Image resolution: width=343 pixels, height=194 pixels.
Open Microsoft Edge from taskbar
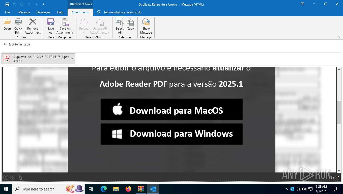coord(104,189)
